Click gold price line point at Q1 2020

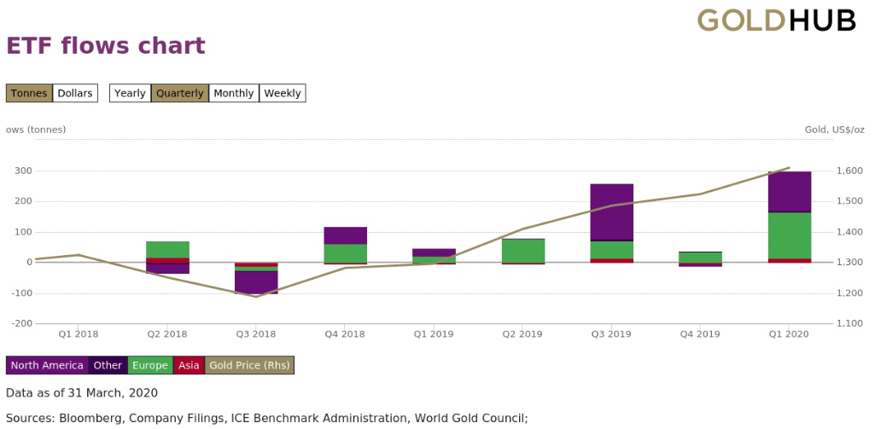789,168
